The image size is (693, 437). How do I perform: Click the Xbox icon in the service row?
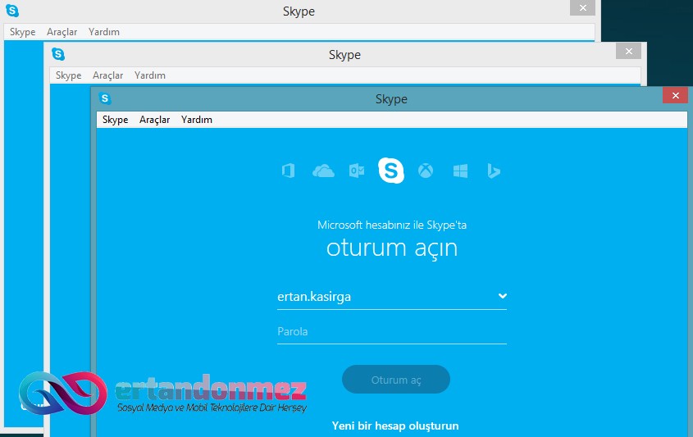coord(426,171)
